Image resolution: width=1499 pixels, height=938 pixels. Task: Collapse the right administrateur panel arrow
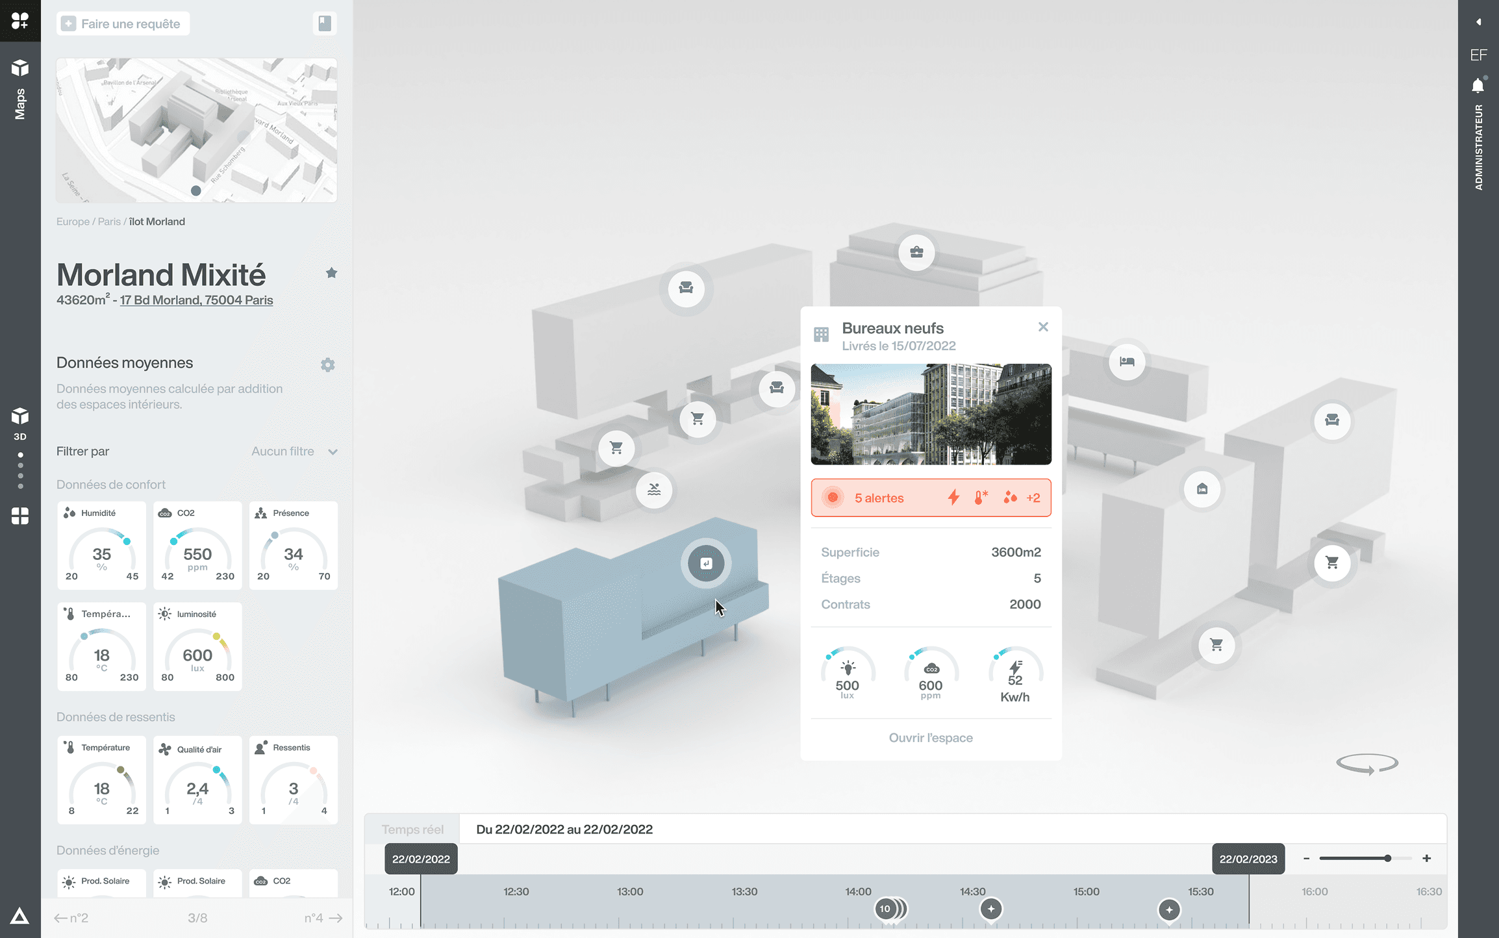coord(1478,21)
